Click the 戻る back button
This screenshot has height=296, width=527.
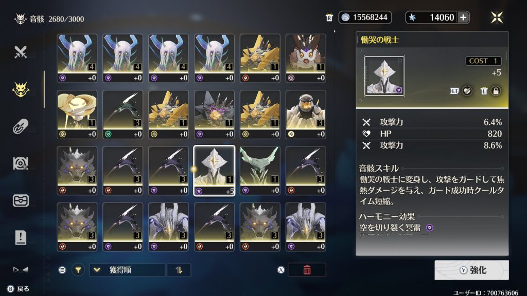click(x=18, y=289)
